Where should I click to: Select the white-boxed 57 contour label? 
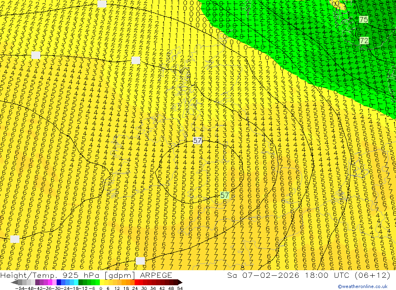point(198,140)
